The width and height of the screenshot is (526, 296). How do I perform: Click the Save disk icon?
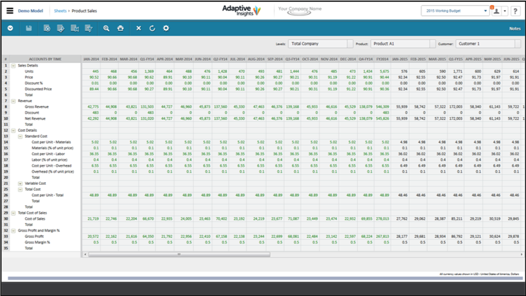tap(29, 28)
